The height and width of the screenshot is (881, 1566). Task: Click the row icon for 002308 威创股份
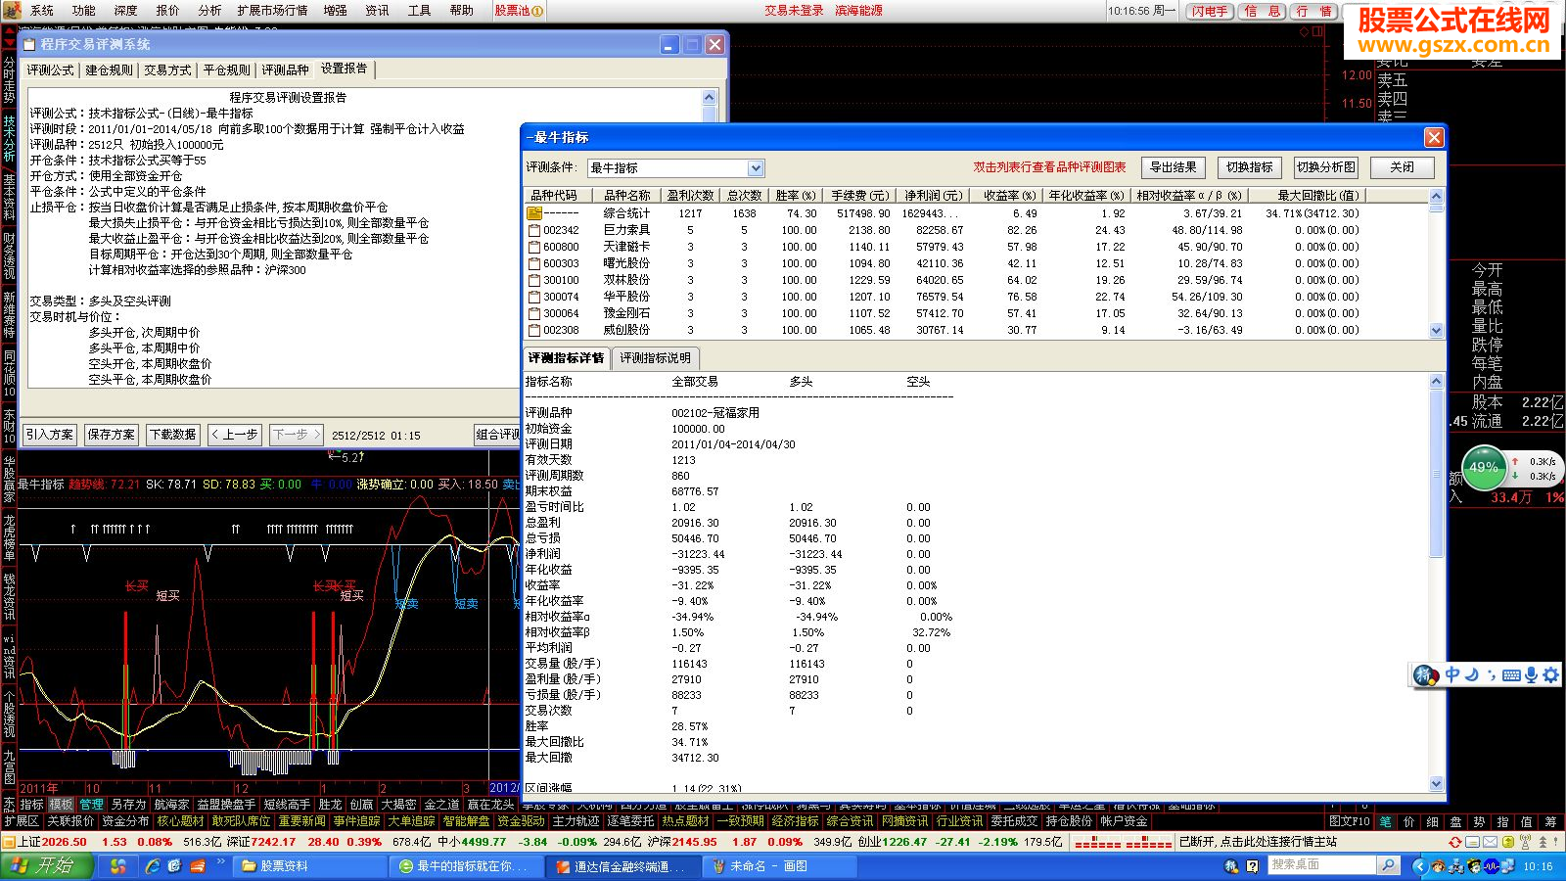point(534,330)
